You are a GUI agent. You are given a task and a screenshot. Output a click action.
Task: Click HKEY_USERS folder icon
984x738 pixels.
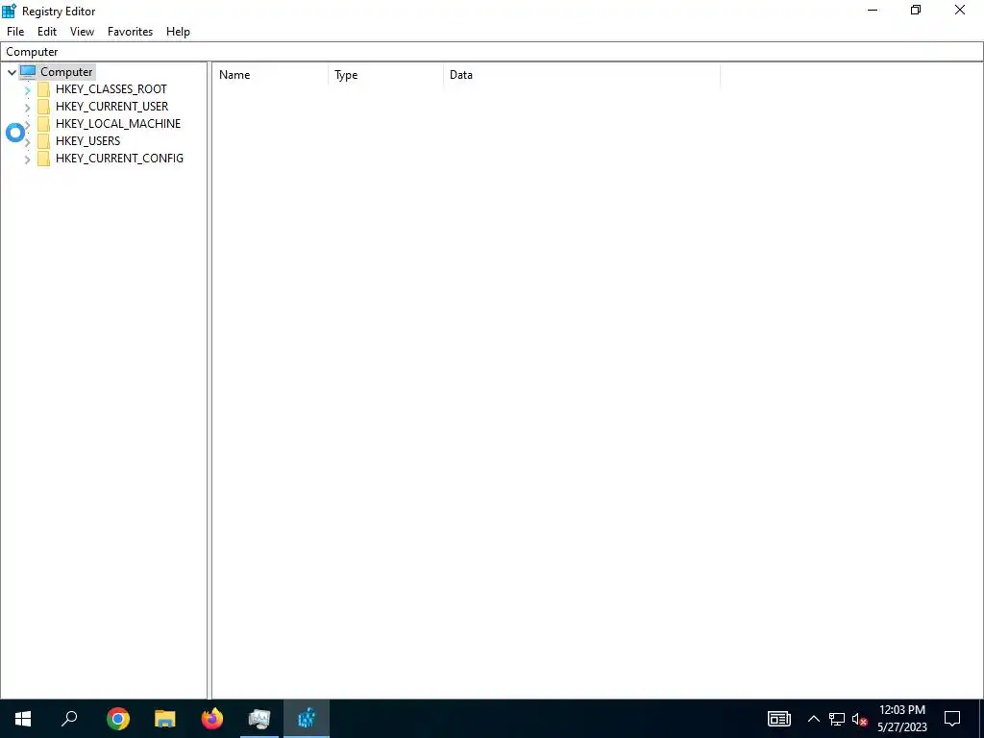click(x=43, y=140)
